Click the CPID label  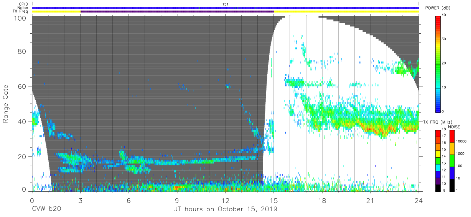24,4
